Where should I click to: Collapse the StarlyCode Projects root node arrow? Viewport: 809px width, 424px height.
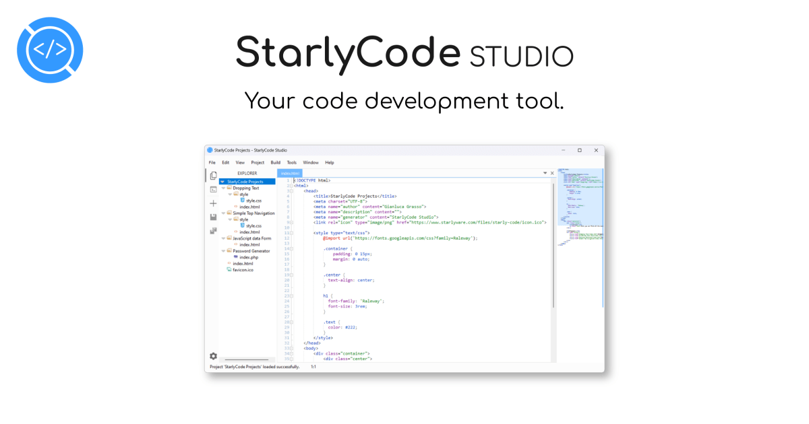click(x=222, y=182)
